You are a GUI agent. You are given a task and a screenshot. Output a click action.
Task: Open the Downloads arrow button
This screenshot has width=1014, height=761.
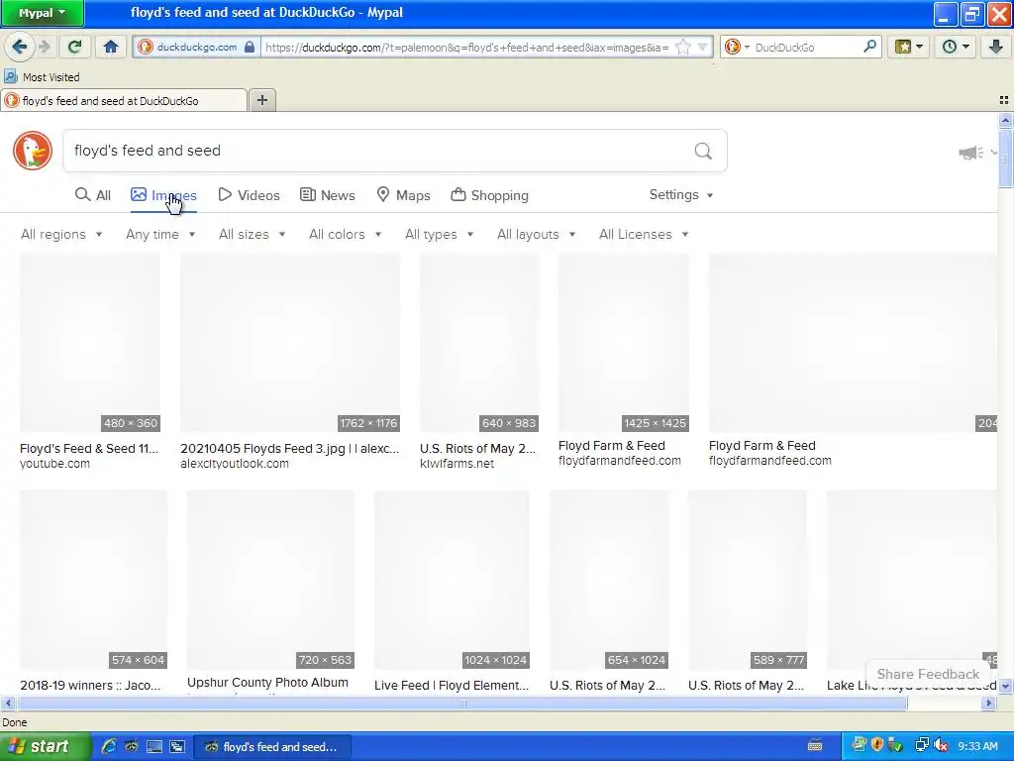click(x=996, y=47)
